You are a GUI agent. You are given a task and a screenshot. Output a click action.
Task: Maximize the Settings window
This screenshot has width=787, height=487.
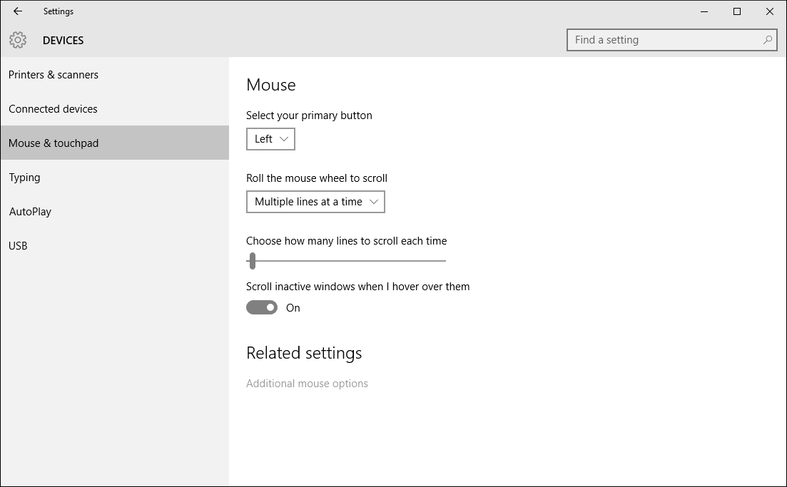[737, 11]
